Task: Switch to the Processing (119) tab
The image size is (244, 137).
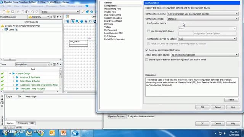Action: click(26, 123)
